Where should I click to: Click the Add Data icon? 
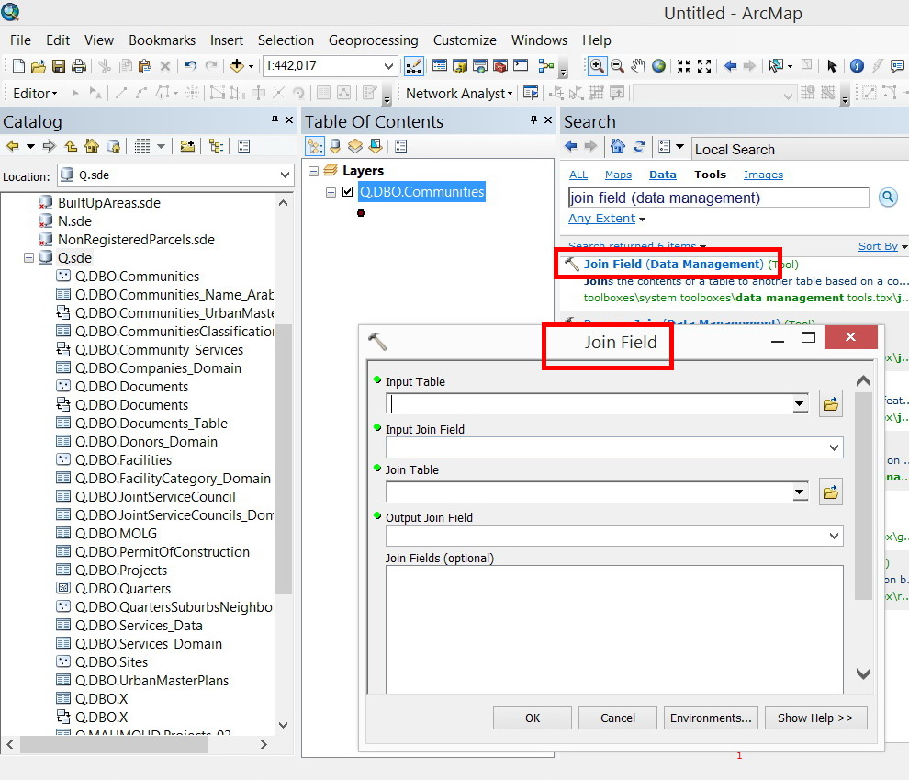237,65
